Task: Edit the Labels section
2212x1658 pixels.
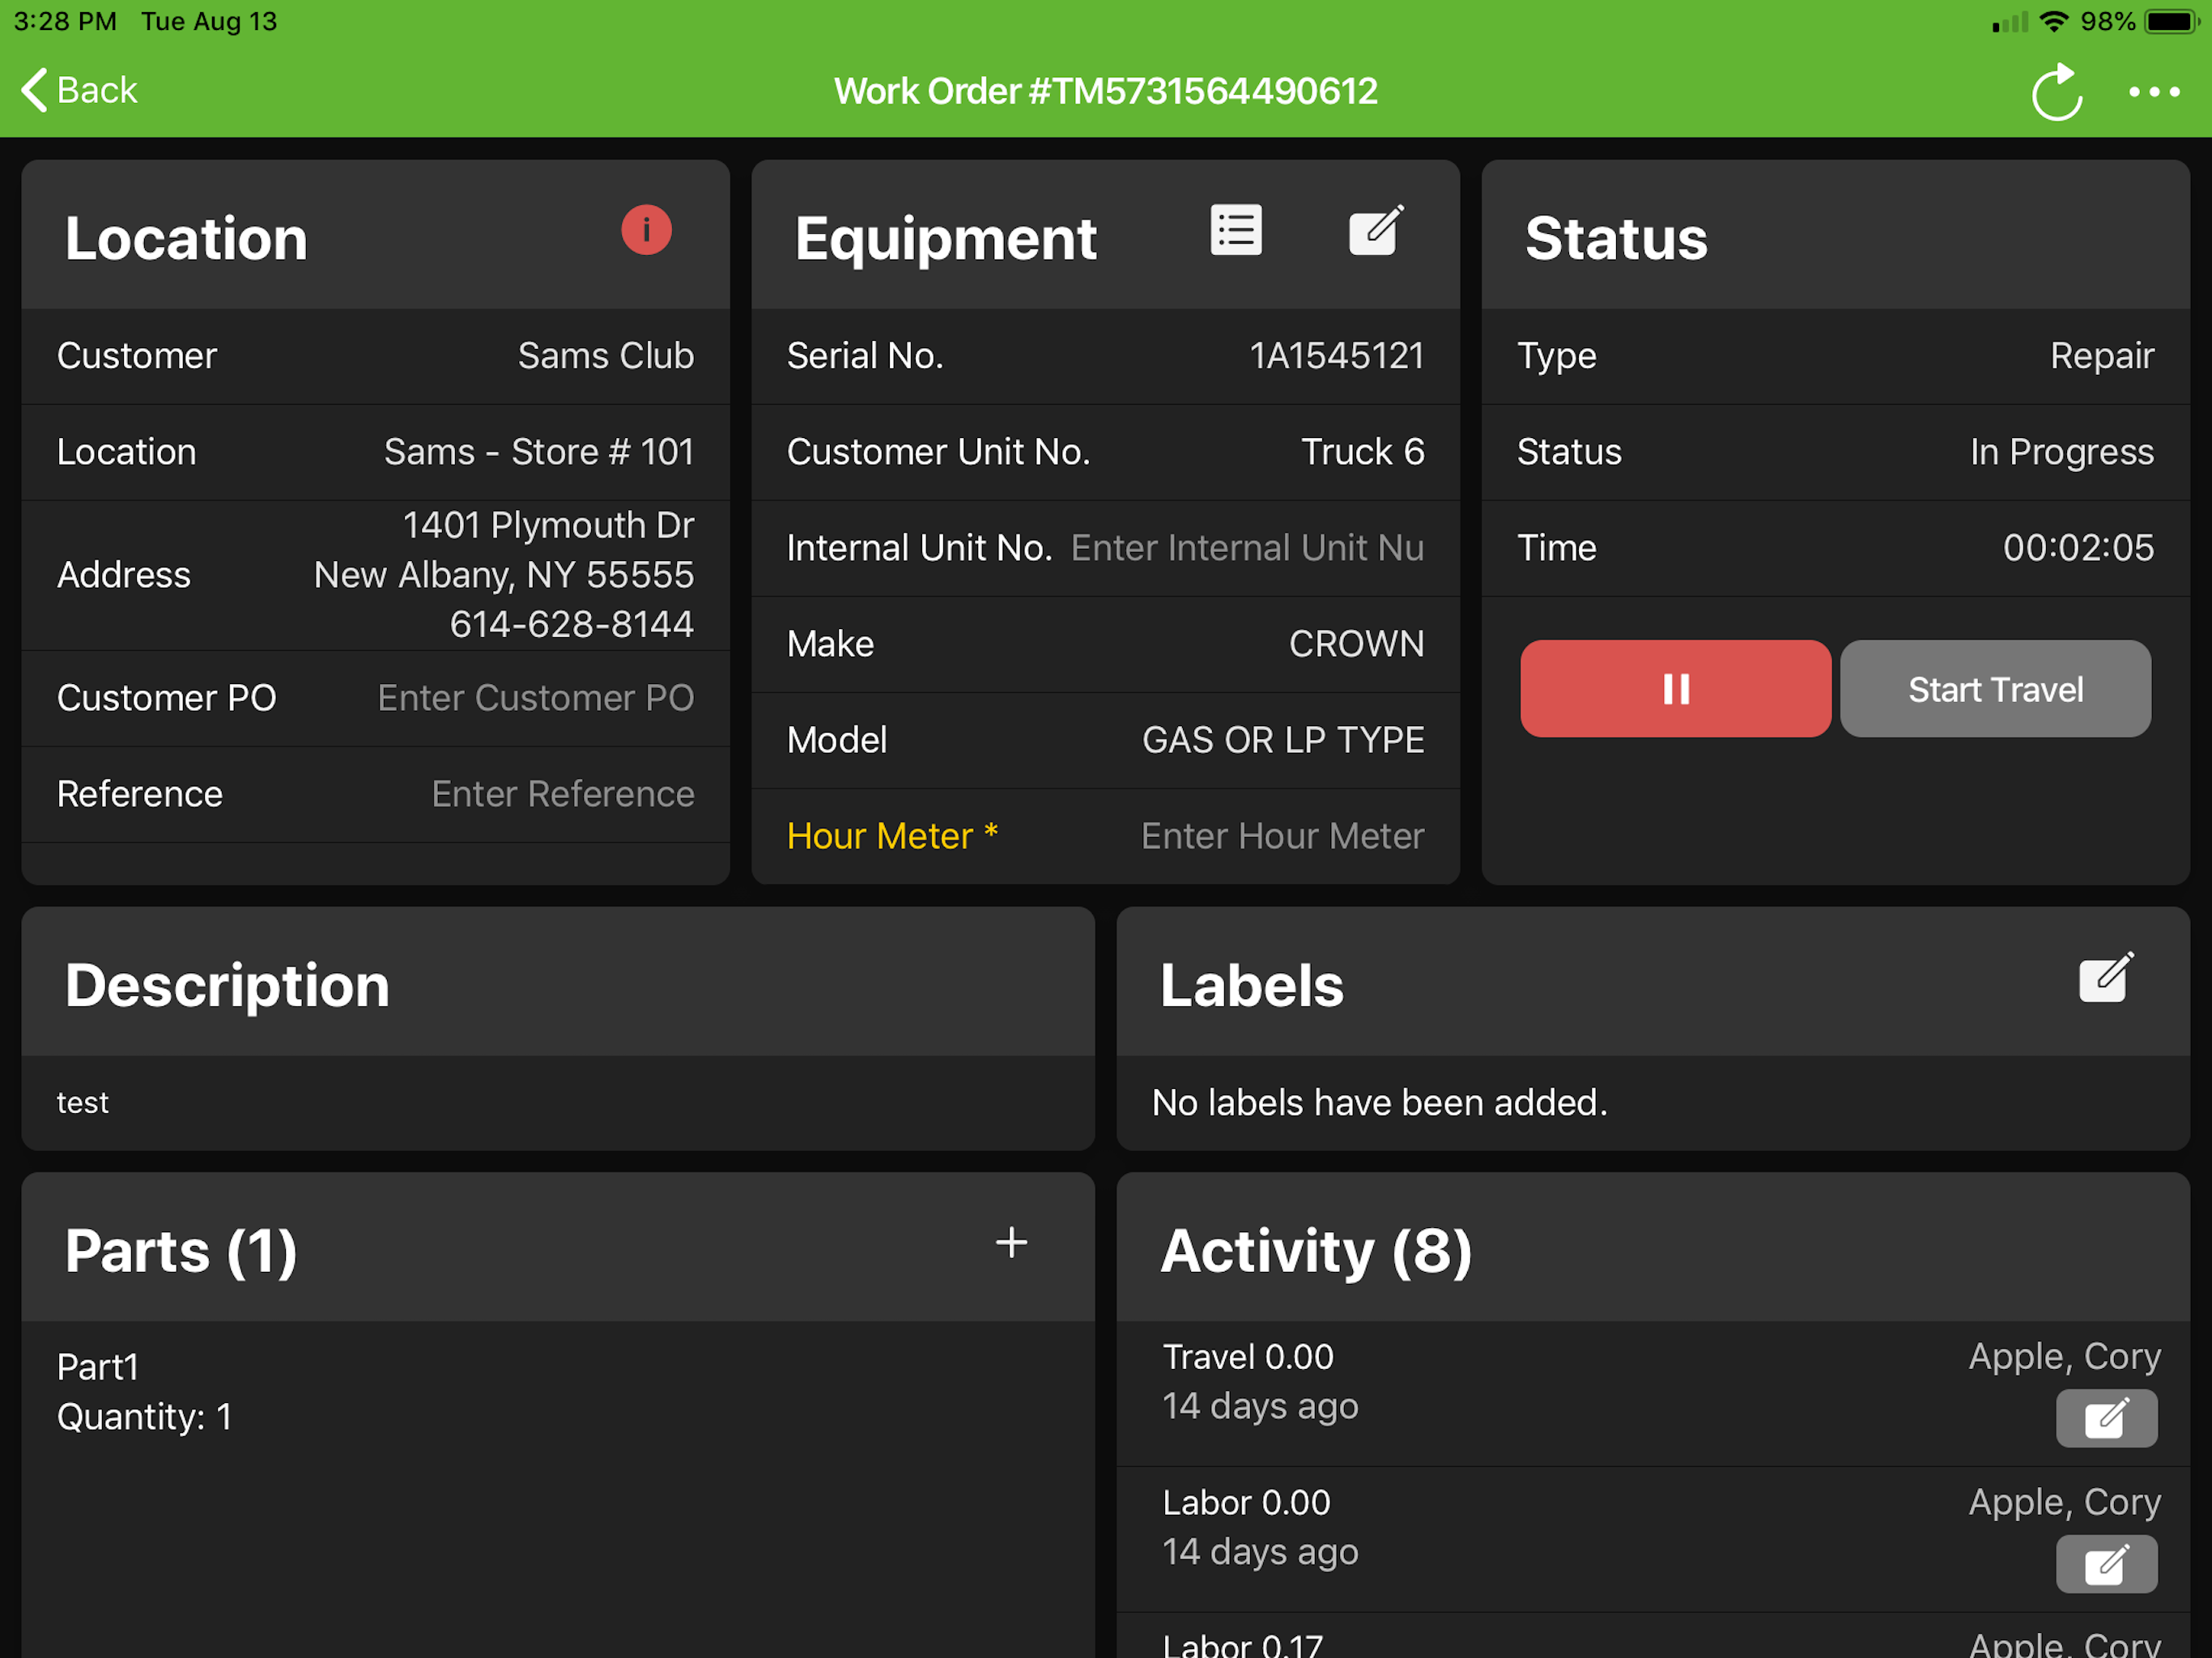Action: 2106,977
